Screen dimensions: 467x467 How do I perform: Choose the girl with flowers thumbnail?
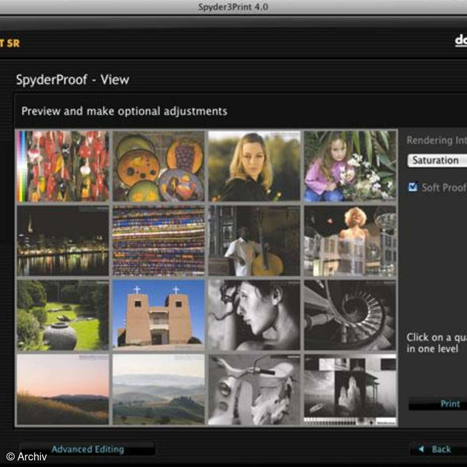[350, 166]
